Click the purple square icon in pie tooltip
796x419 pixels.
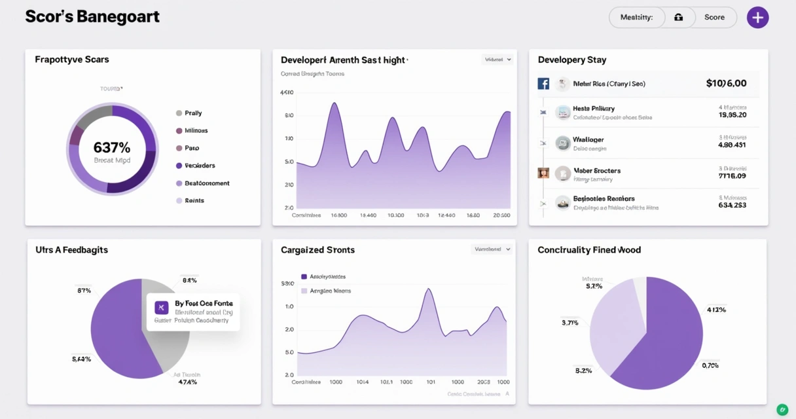click(162, 308)
